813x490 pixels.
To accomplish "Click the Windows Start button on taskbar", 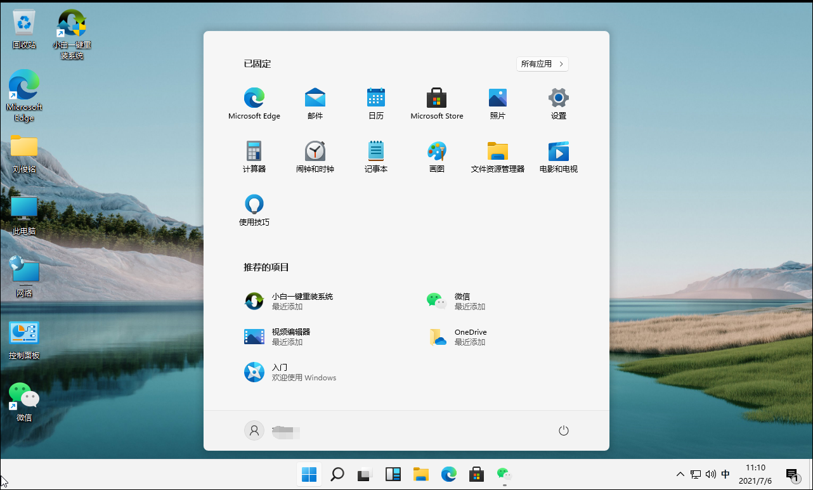I will click(309, 474).
